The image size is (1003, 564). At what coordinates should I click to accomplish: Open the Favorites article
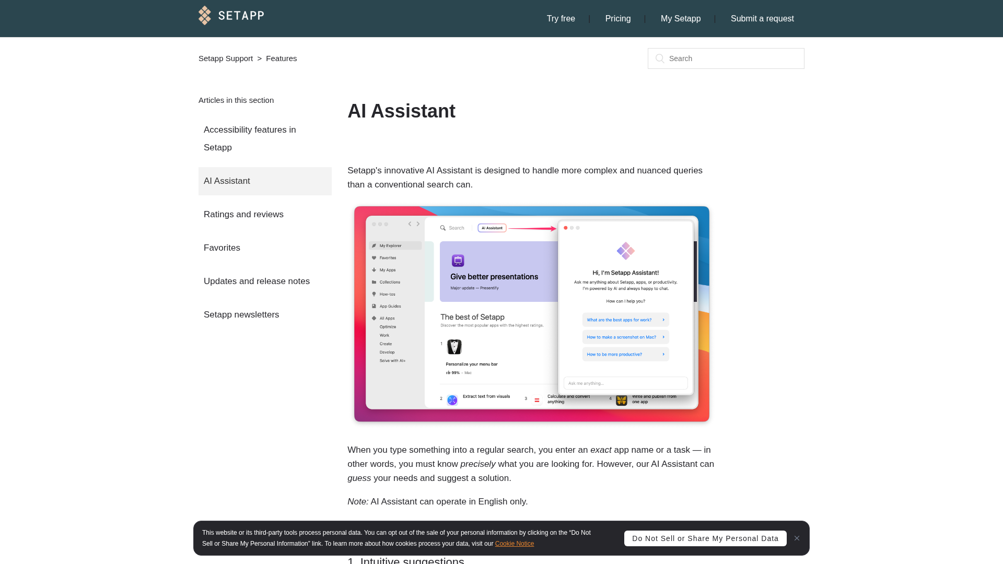point(222,248)
